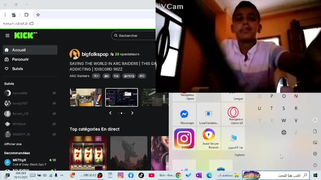Open Pictures from the Start menu rail
321x180 pixels.
(x=315, y=142)
